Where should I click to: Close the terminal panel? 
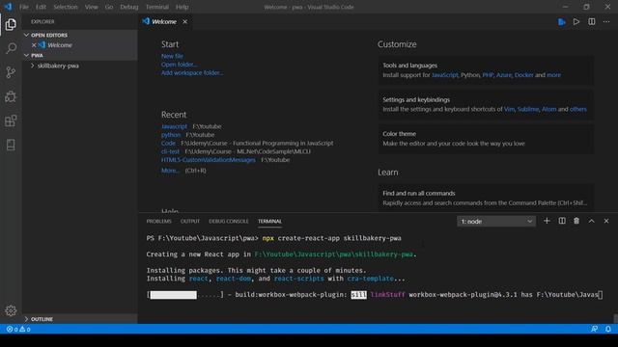[x=606, y=221]
